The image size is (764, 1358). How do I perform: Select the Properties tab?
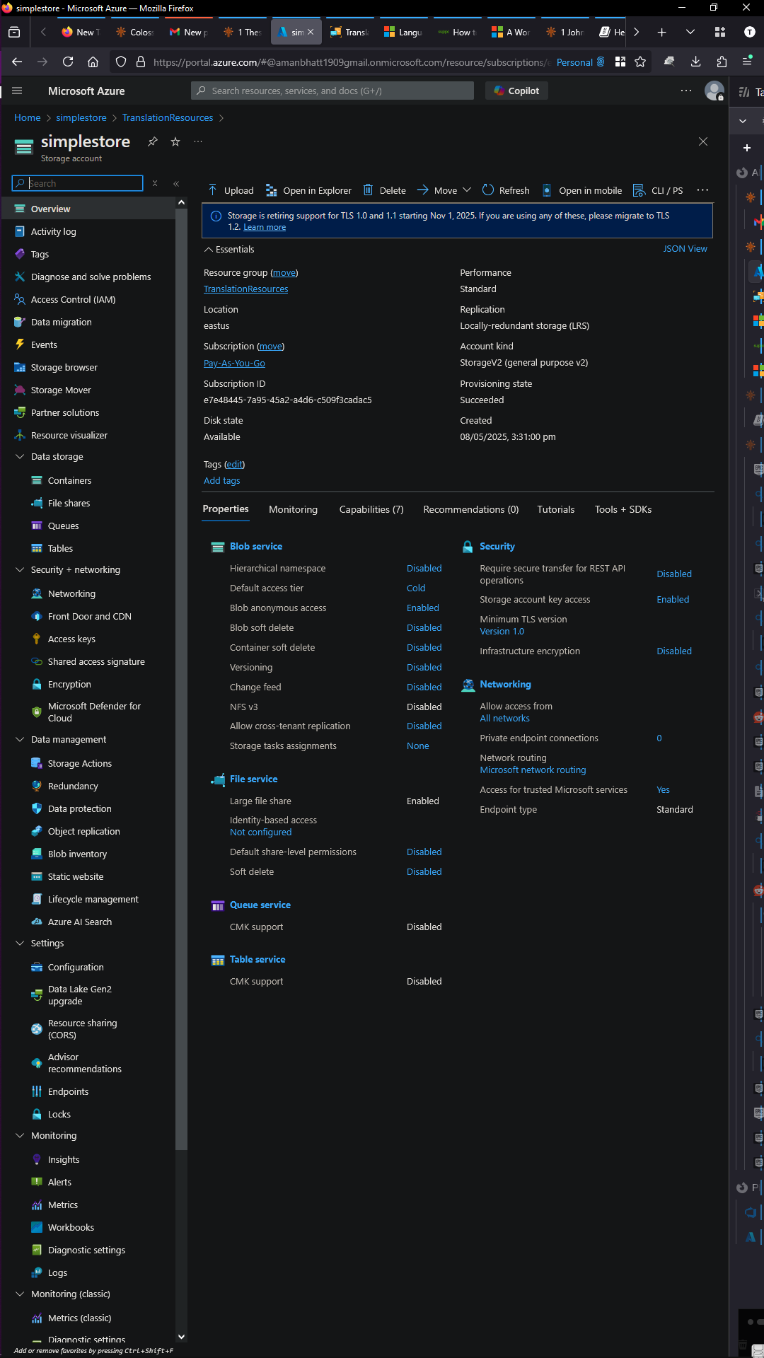click(x=226, y=509)
